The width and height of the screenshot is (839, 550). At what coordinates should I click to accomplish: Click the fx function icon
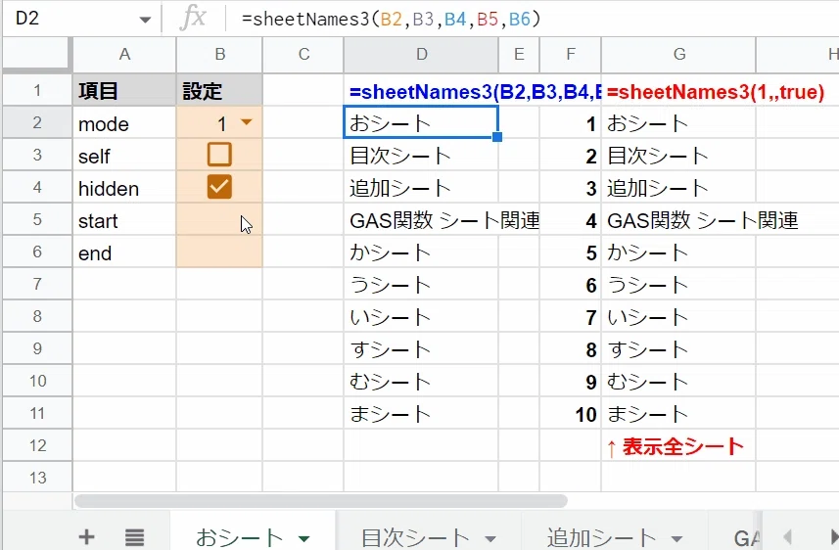click(193, 19)
